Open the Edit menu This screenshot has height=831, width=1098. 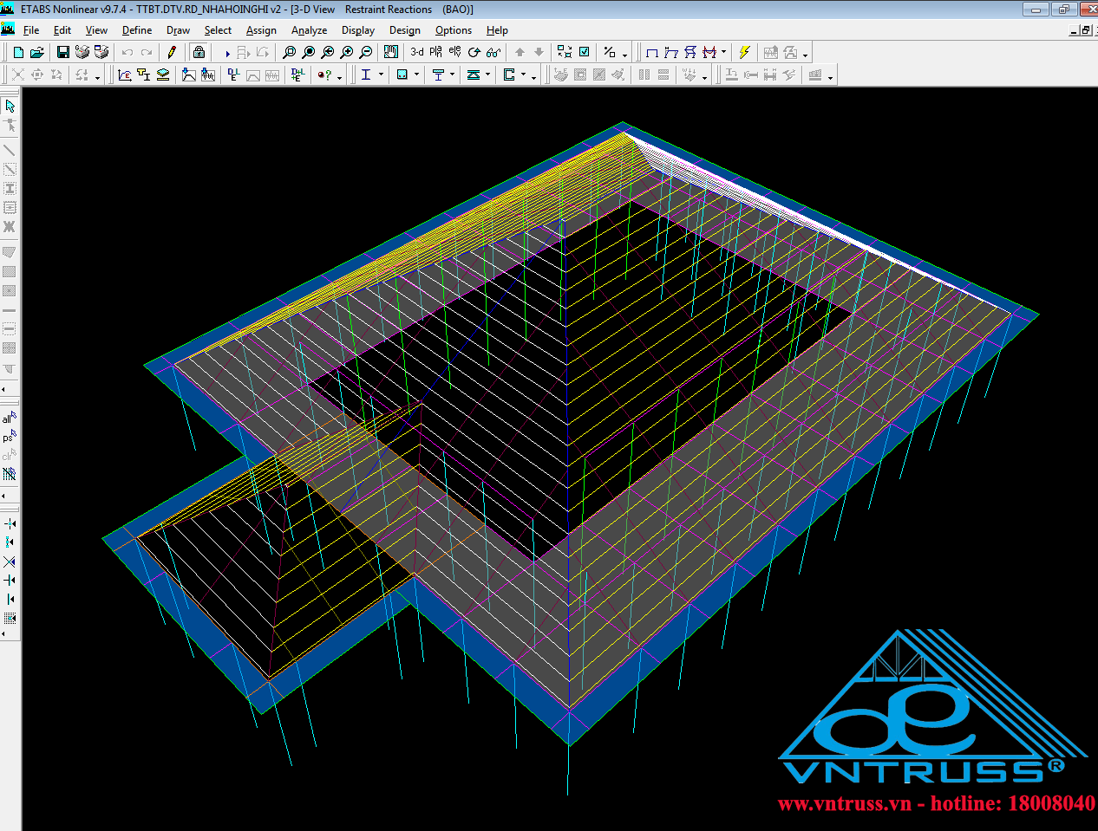(62, 30)
